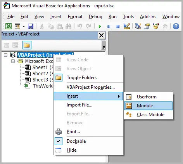Click the Cut scissors icon
This screenshot has width=183, height=164.
pos(41,26)
